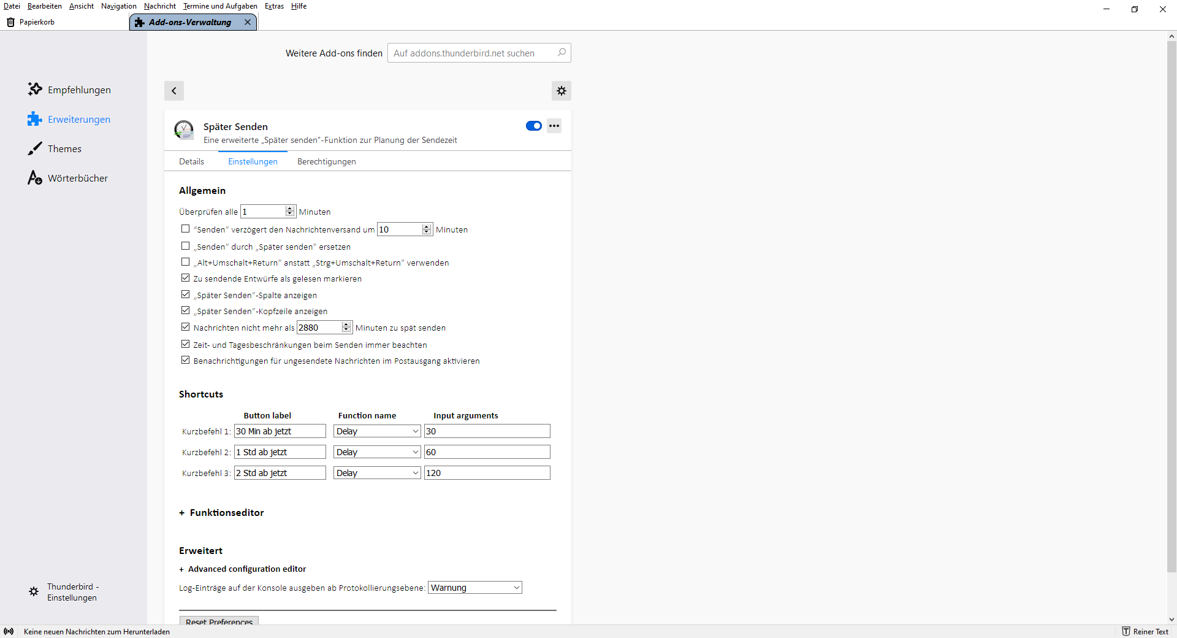This screenshot has height=638, width=1177.
Task: Expand the Advanced configuration editor
Action: 243,569
